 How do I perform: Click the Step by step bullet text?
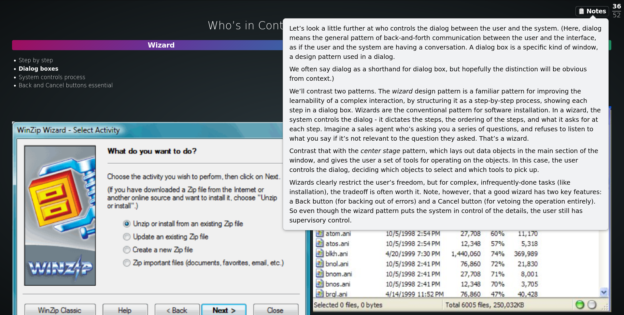(36, 60)
